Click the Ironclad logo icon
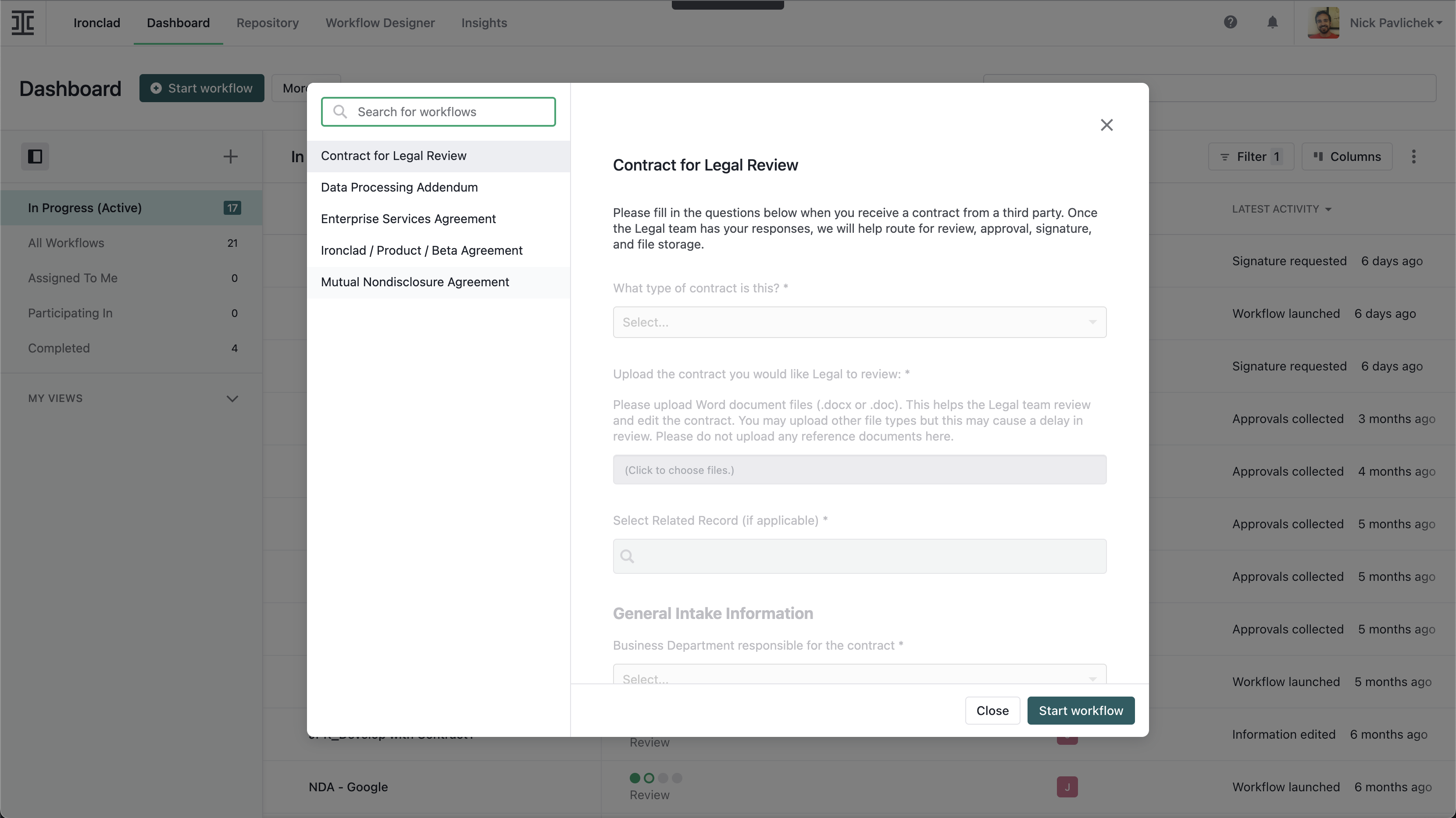 coord(23,23)
